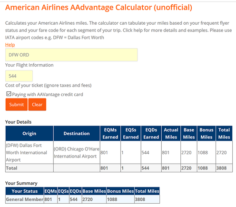
Task: Click the Total Miles header in Details table
Action: point(224,133)
